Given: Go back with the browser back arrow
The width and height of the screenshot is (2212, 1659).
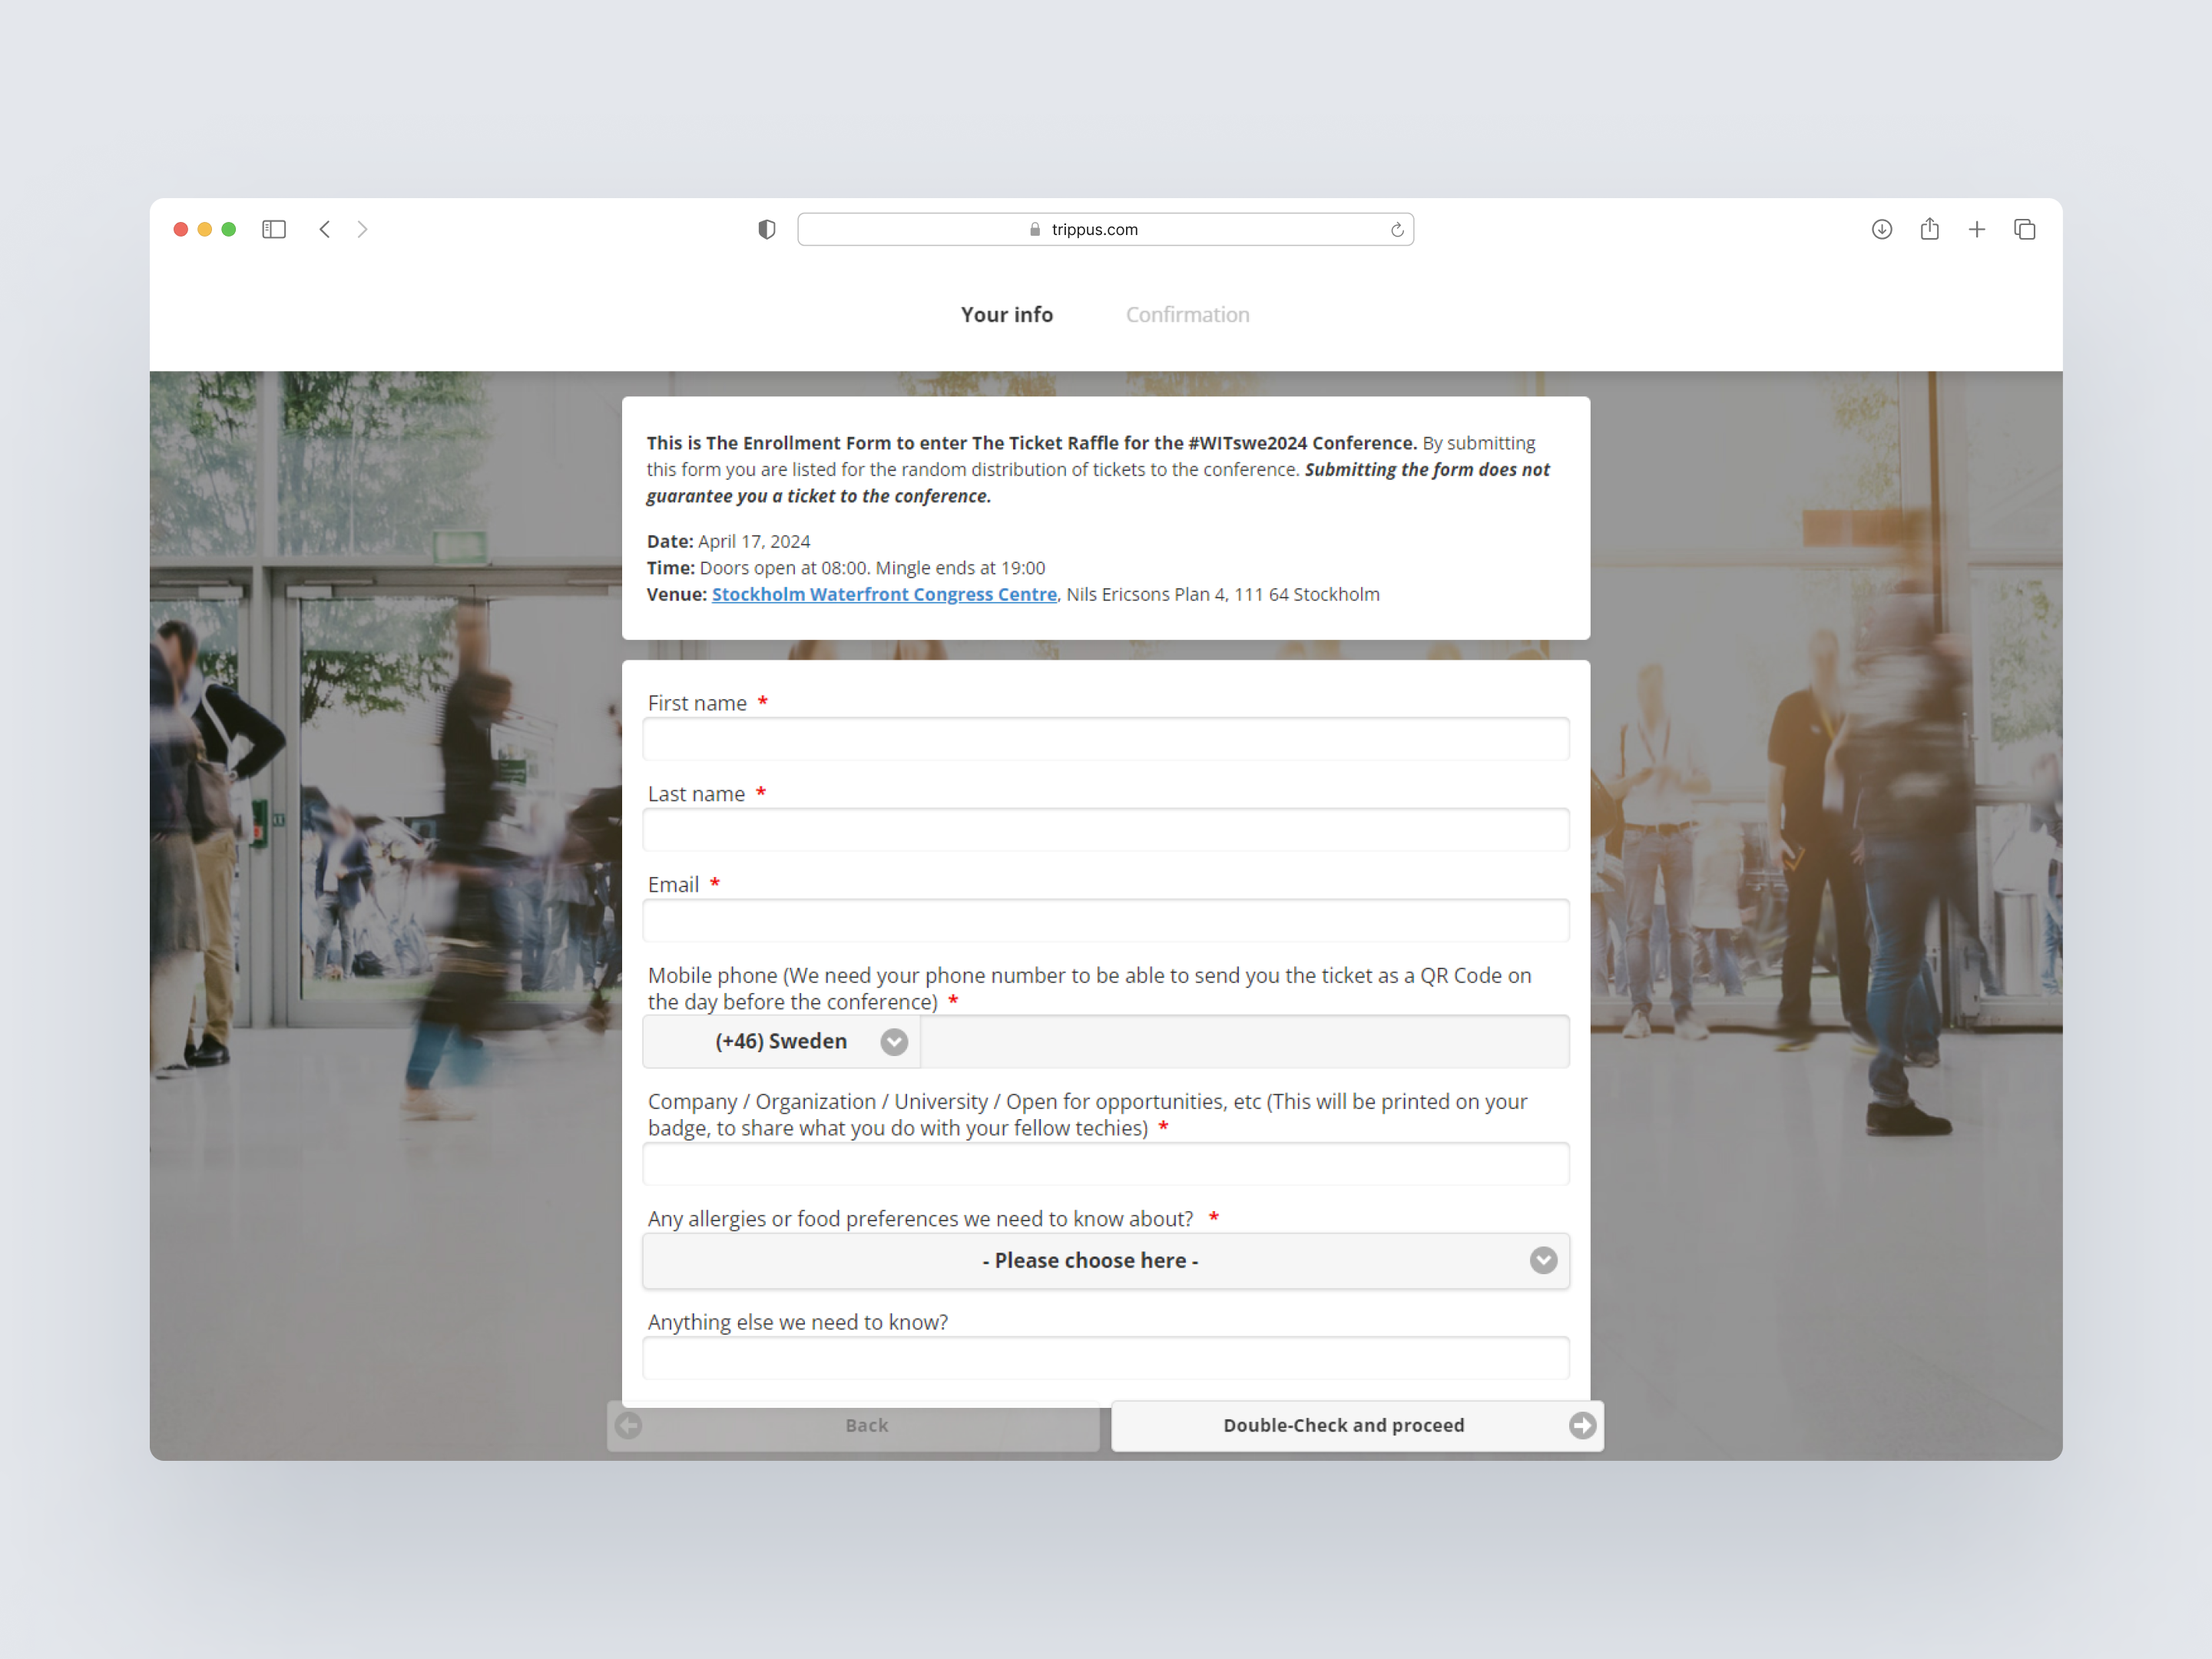Looking at the screenshot, I should tap(325, 229).
